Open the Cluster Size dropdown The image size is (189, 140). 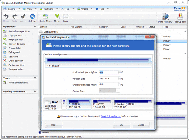(x=118, y=90)
